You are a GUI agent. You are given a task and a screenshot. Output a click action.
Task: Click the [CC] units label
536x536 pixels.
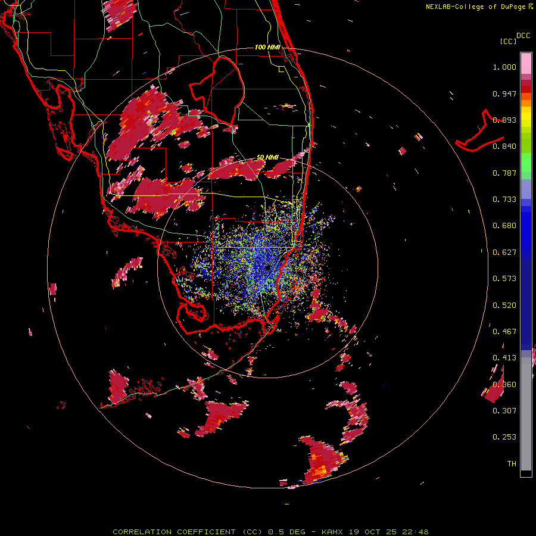click(508, 41)
